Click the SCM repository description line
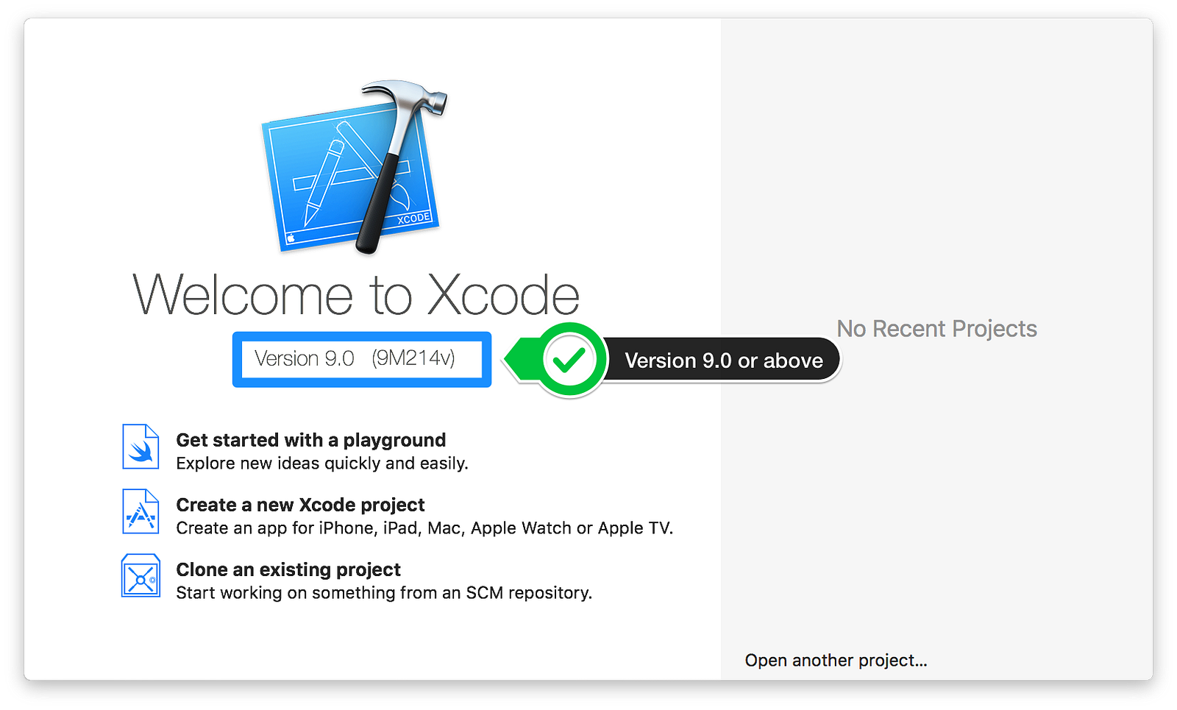 384,592
